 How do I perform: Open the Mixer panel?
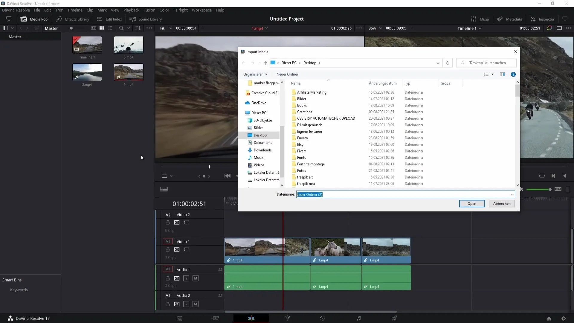coord(480,19)
